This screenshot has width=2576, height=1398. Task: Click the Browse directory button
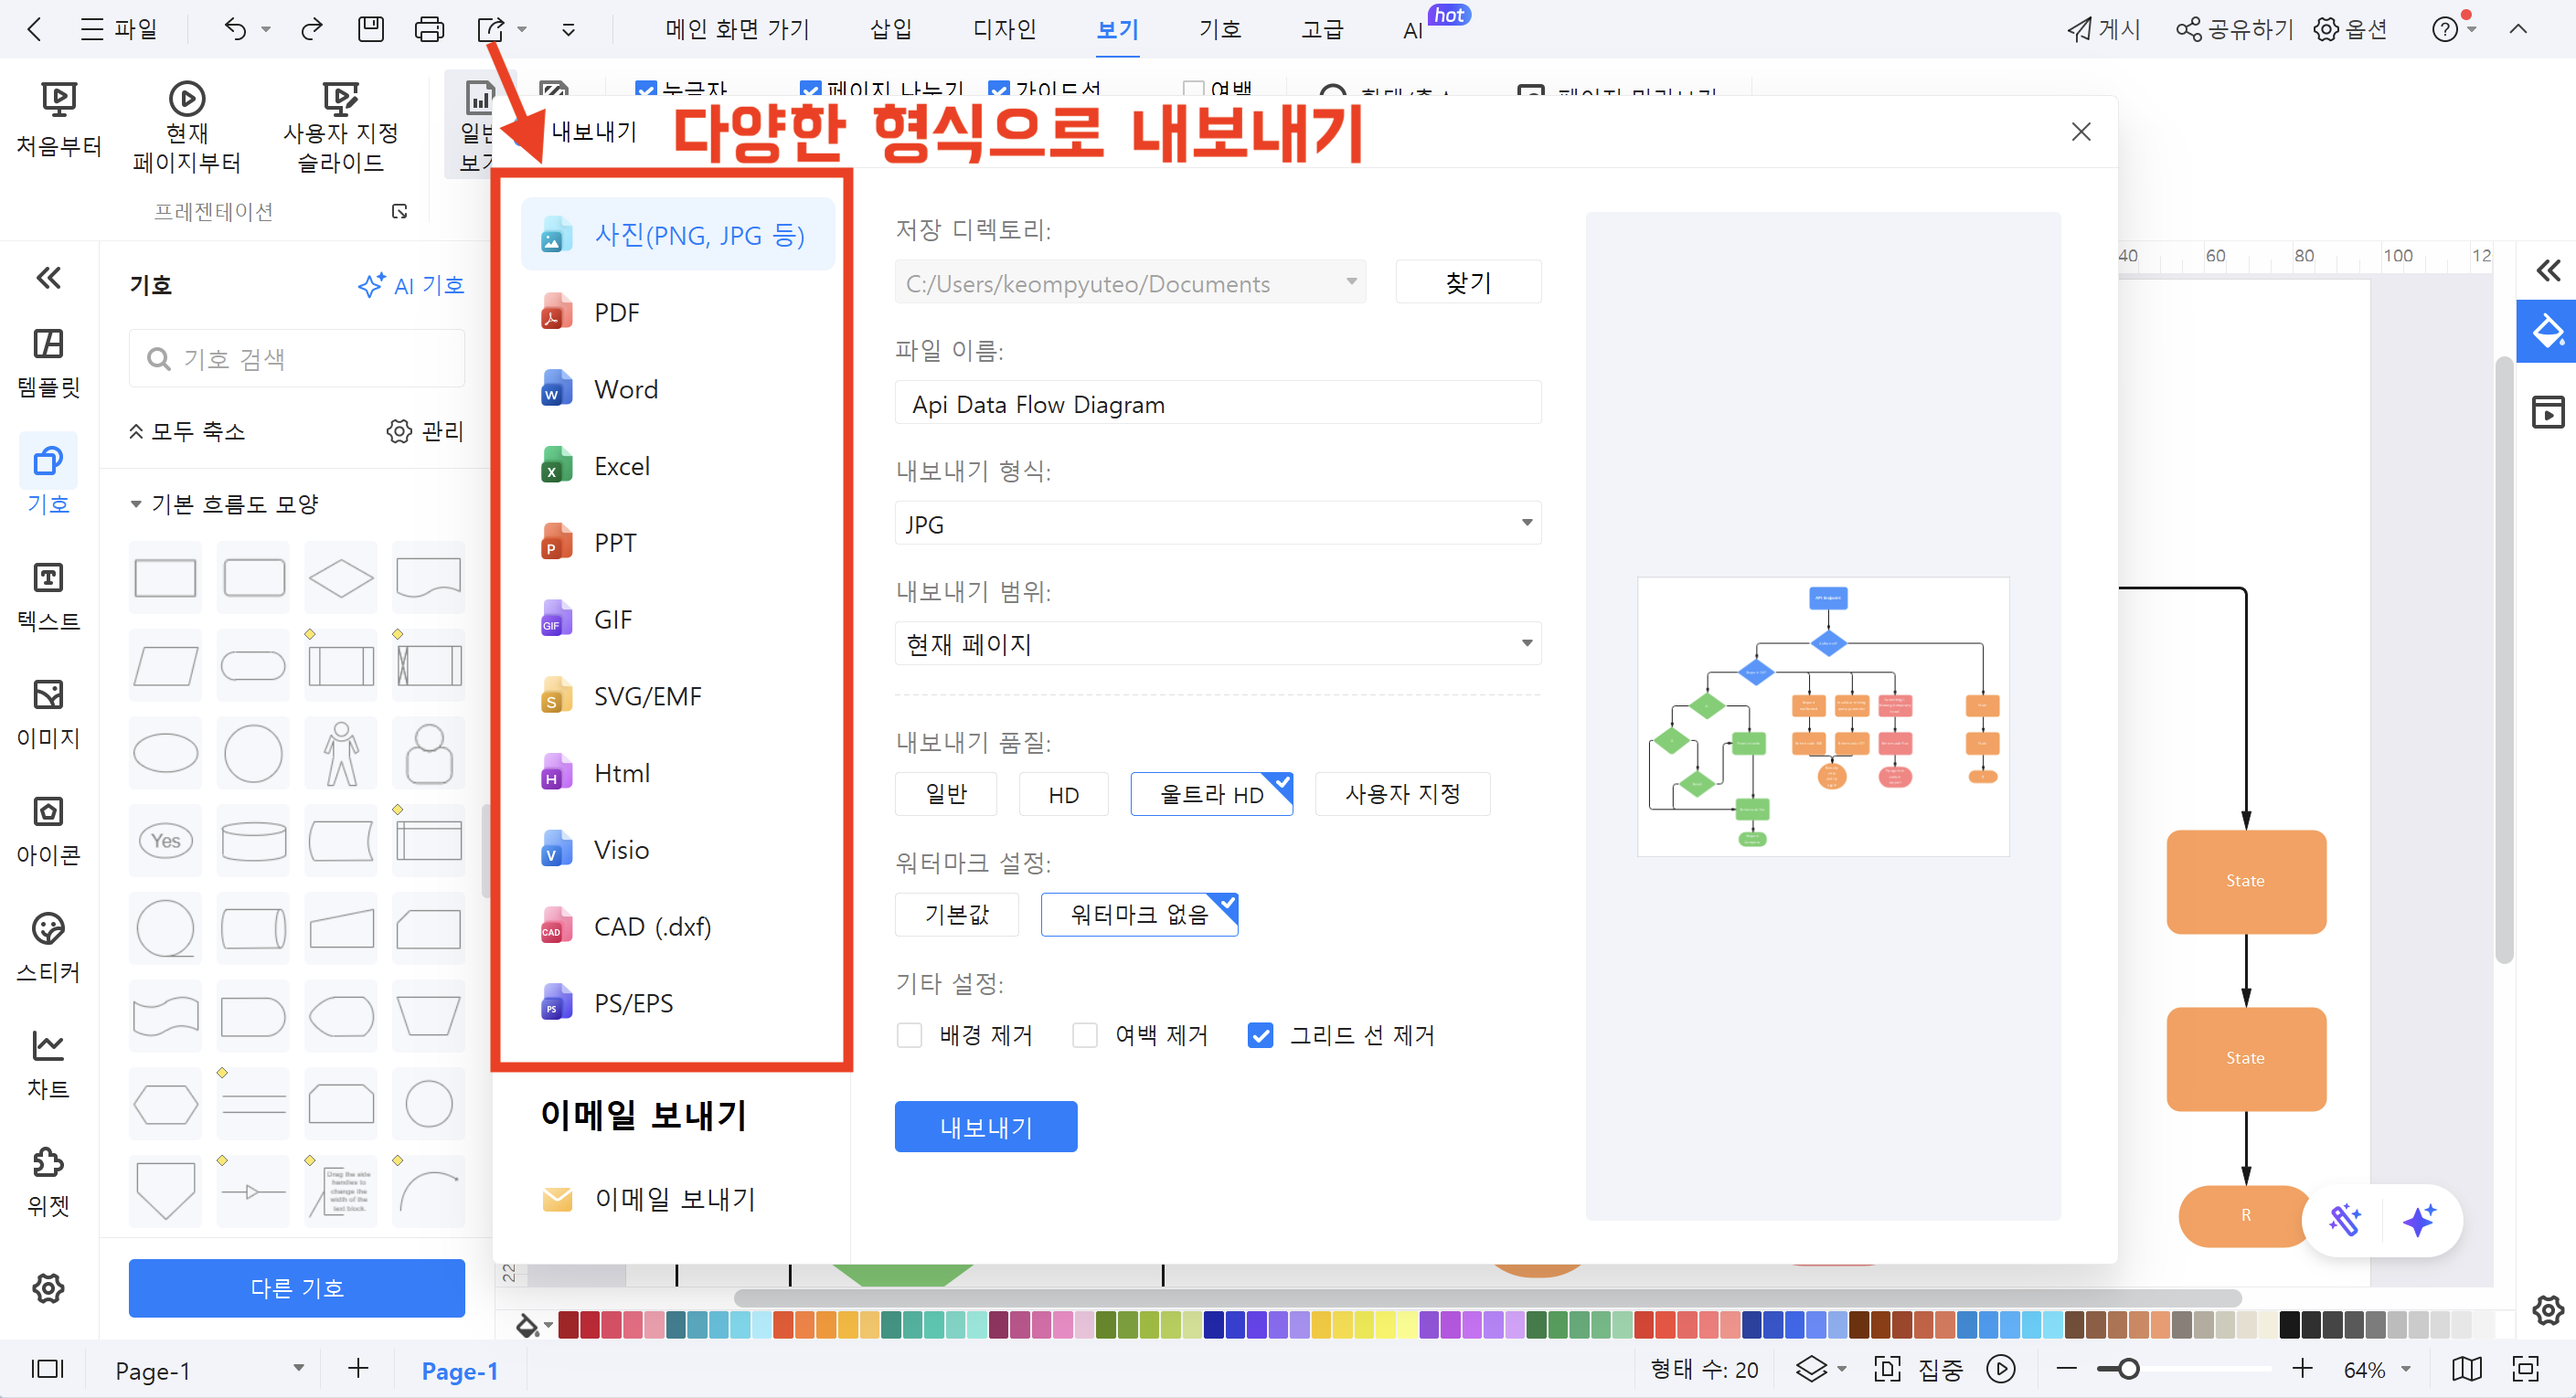pyautogui.click(x=1467, y=282)
